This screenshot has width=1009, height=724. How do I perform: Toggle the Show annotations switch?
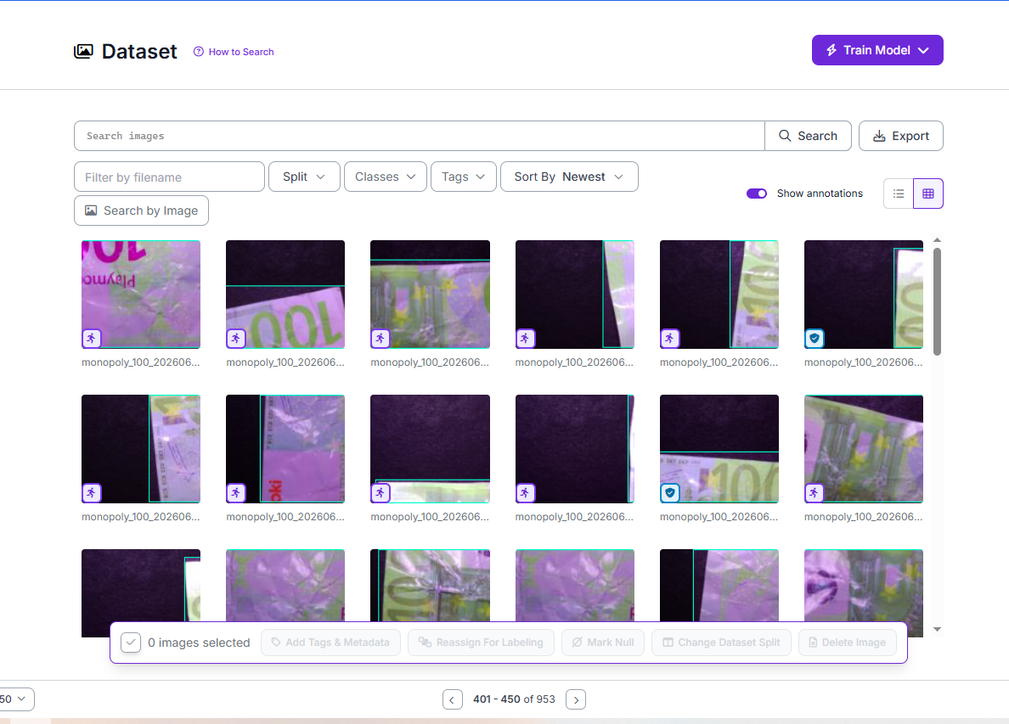pyautogui.click(x=757, y=194)
